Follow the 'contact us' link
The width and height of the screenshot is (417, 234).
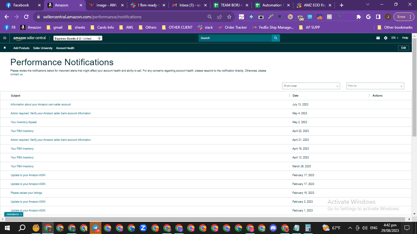pos(16,74)
